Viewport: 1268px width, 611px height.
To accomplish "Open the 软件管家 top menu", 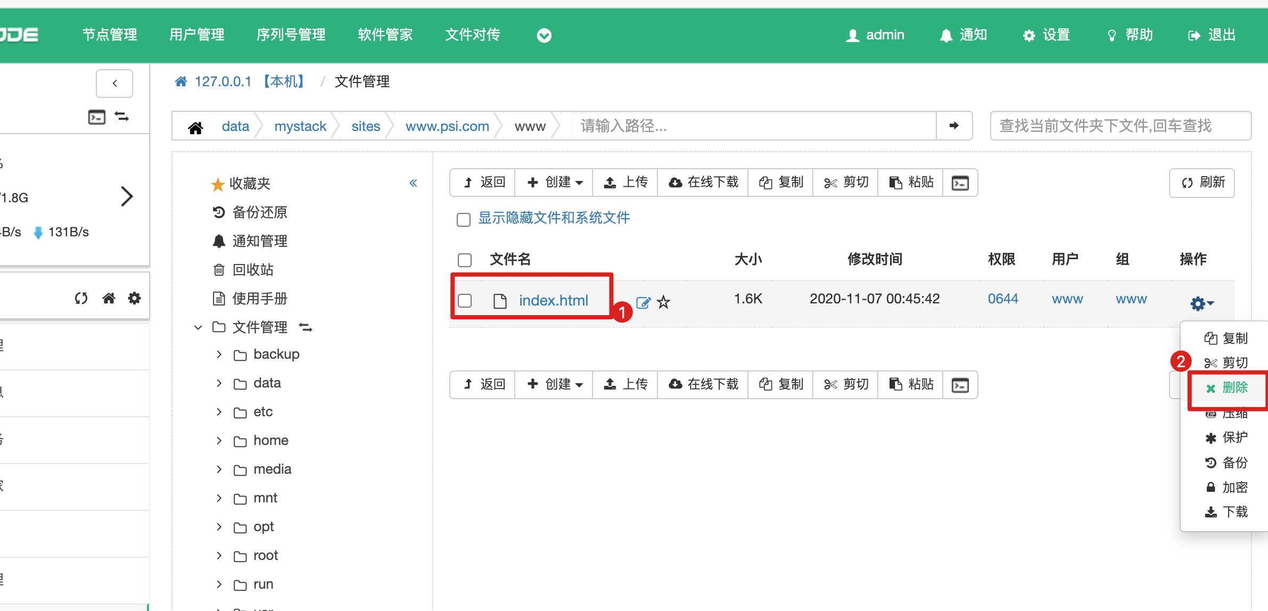I will (385, 35).
